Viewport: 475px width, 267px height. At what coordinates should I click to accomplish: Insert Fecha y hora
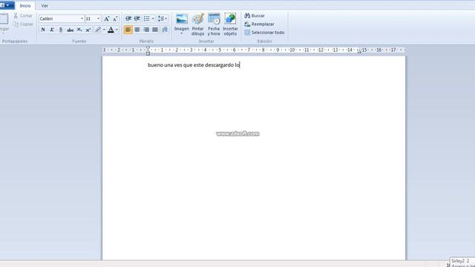(214, 24)
